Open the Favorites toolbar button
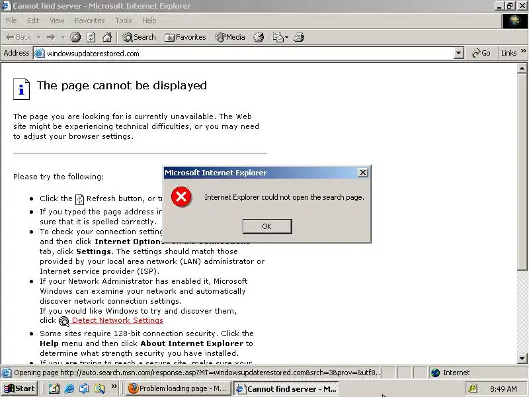 (185, 37)
